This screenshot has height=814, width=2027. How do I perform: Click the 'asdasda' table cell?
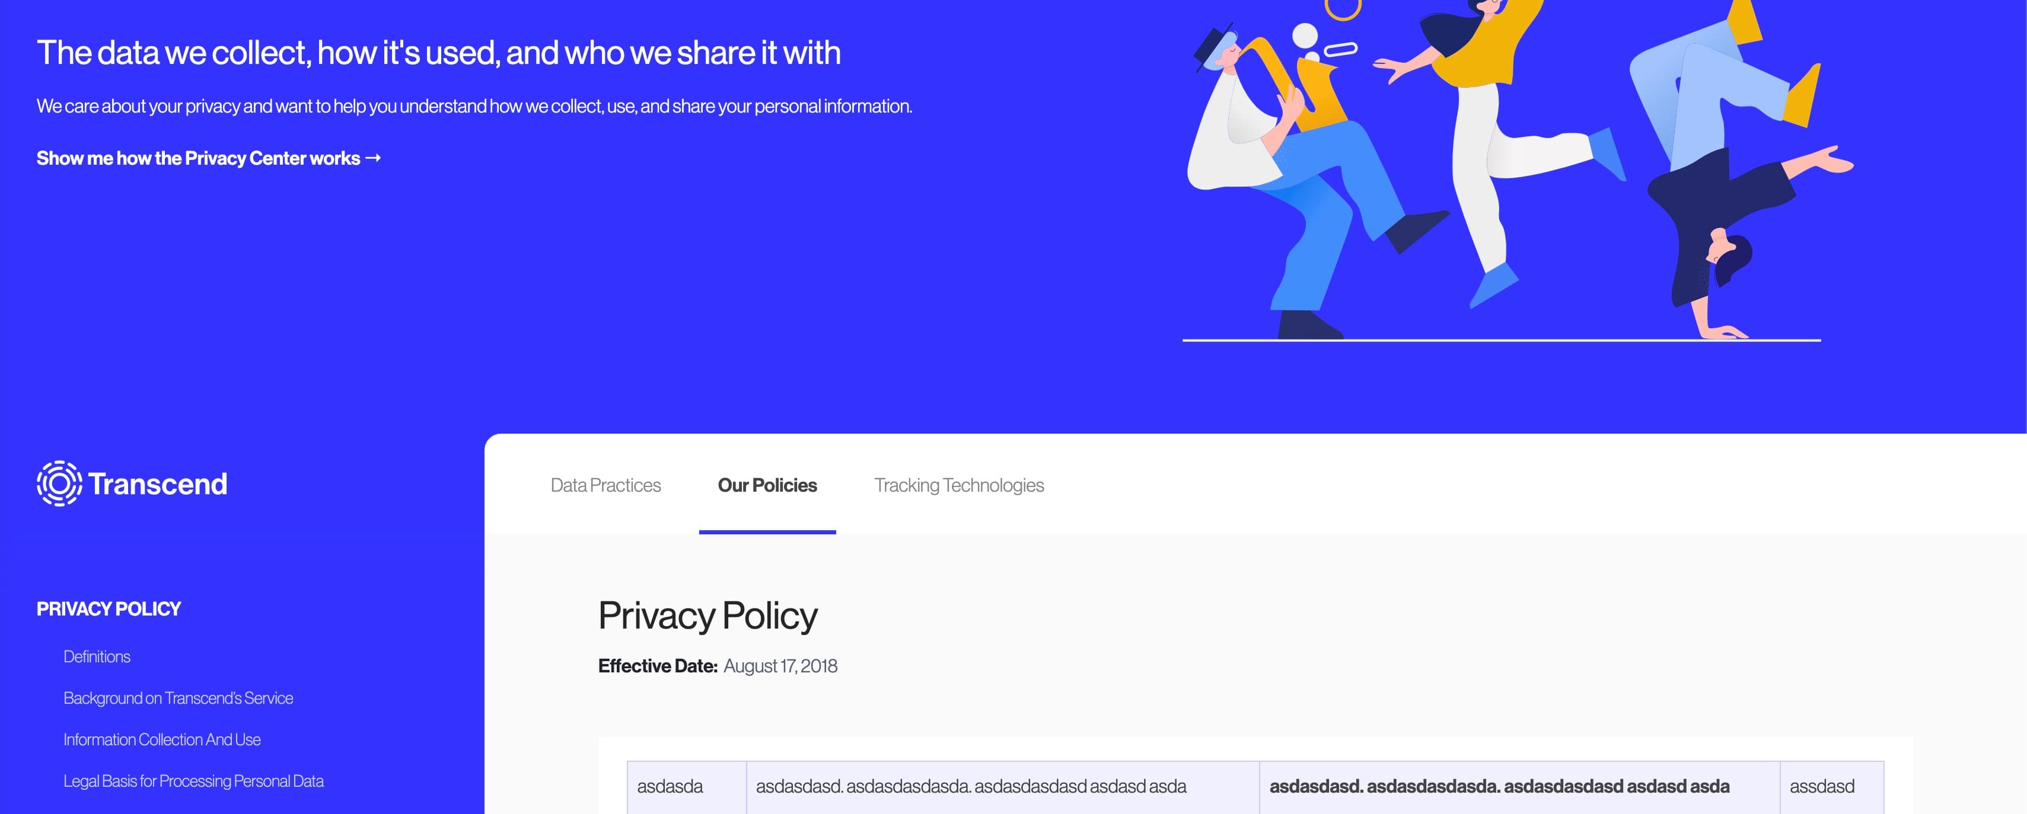[x=687, y=787]
